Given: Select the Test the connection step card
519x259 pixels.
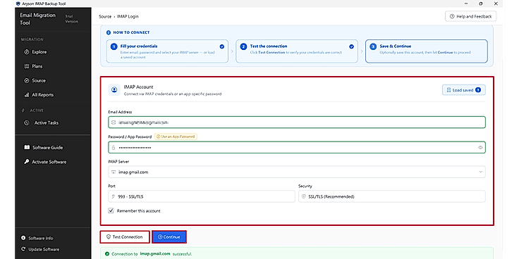Looking at the screenshot, I should [297, 51].
